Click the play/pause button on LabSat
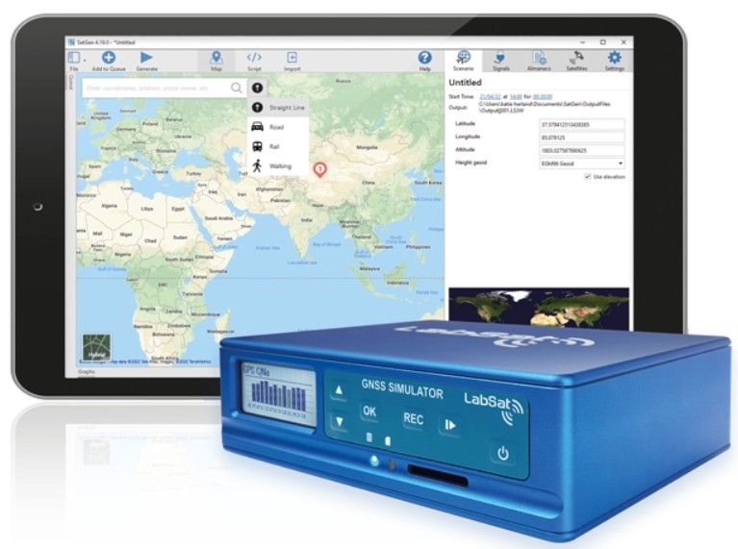The height and width of the screenshot is (549, 738). (450, 425)
